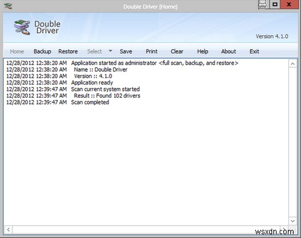This screenshot has height=238, width=301.
Task: Select the 'Application started as administrator' log line
Action: pos(122,63)
